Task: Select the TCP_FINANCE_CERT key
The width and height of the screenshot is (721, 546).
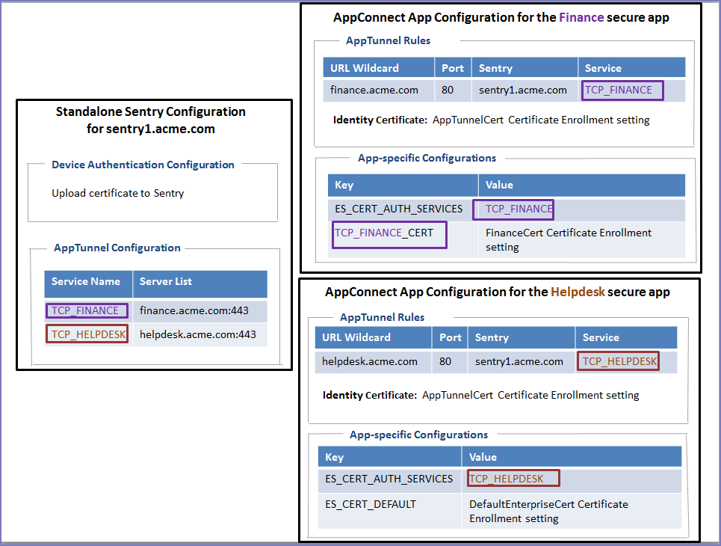Action: pos(389,234)
